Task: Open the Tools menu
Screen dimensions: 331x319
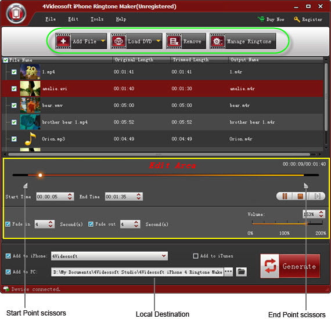Action: pos(97,19)
